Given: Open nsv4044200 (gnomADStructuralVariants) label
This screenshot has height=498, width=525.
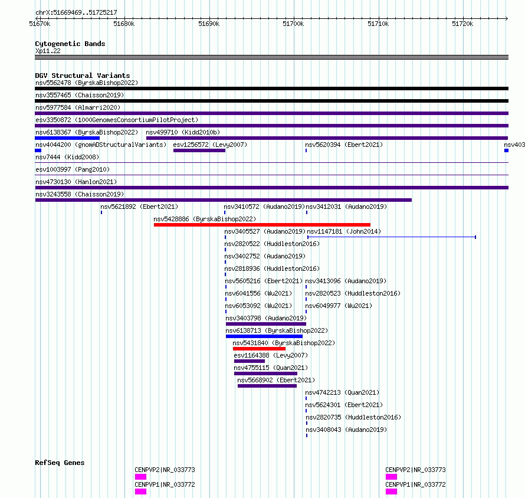Looking at the screenshot, I should tap(101, 145).
